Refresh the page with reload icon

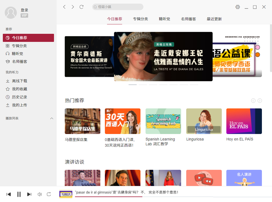(x=82, y=7)
